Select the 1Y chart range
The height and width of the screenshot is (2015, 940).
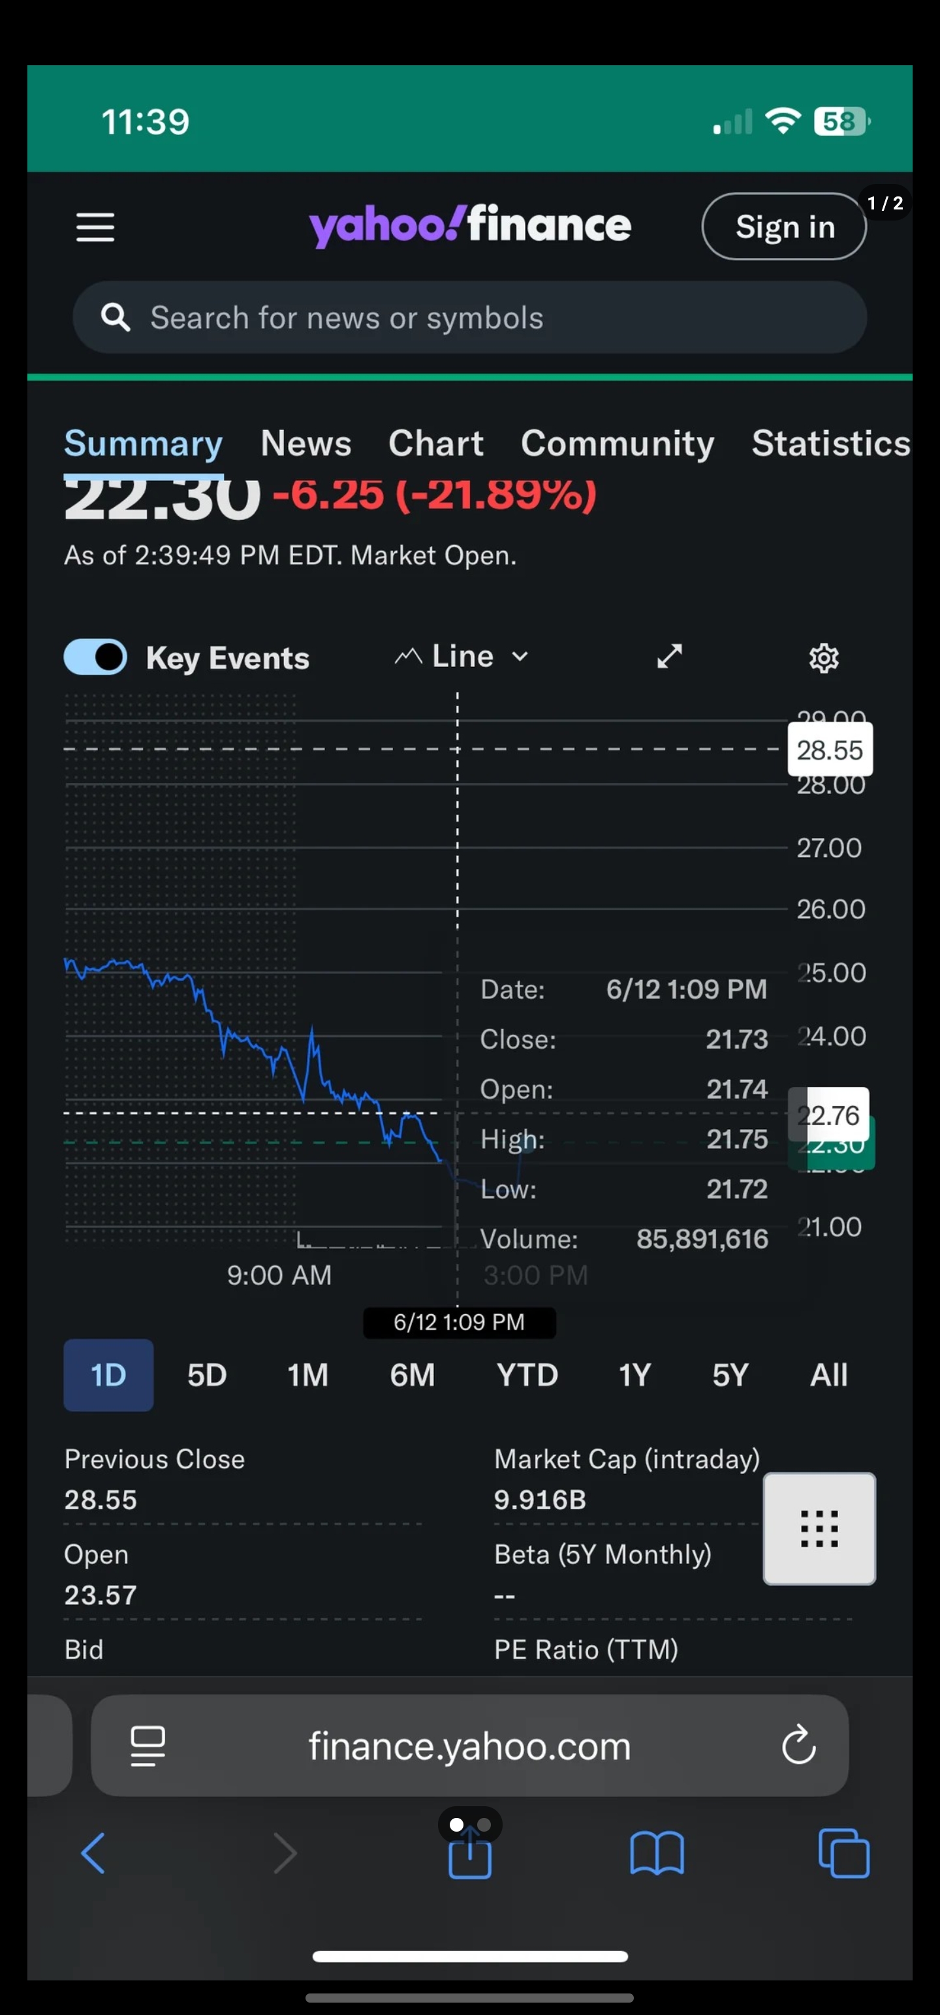pyautogui.click(x=634, y=1375)
